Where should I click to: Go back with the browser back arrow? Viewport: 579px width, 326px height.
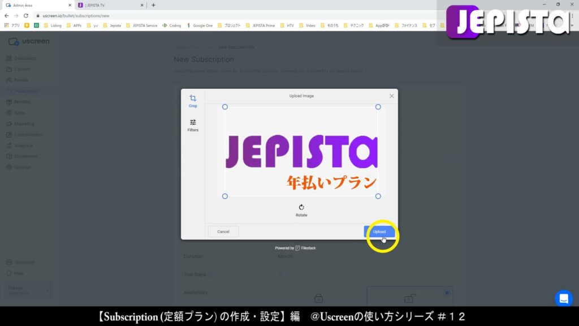[x=7, y=16]
